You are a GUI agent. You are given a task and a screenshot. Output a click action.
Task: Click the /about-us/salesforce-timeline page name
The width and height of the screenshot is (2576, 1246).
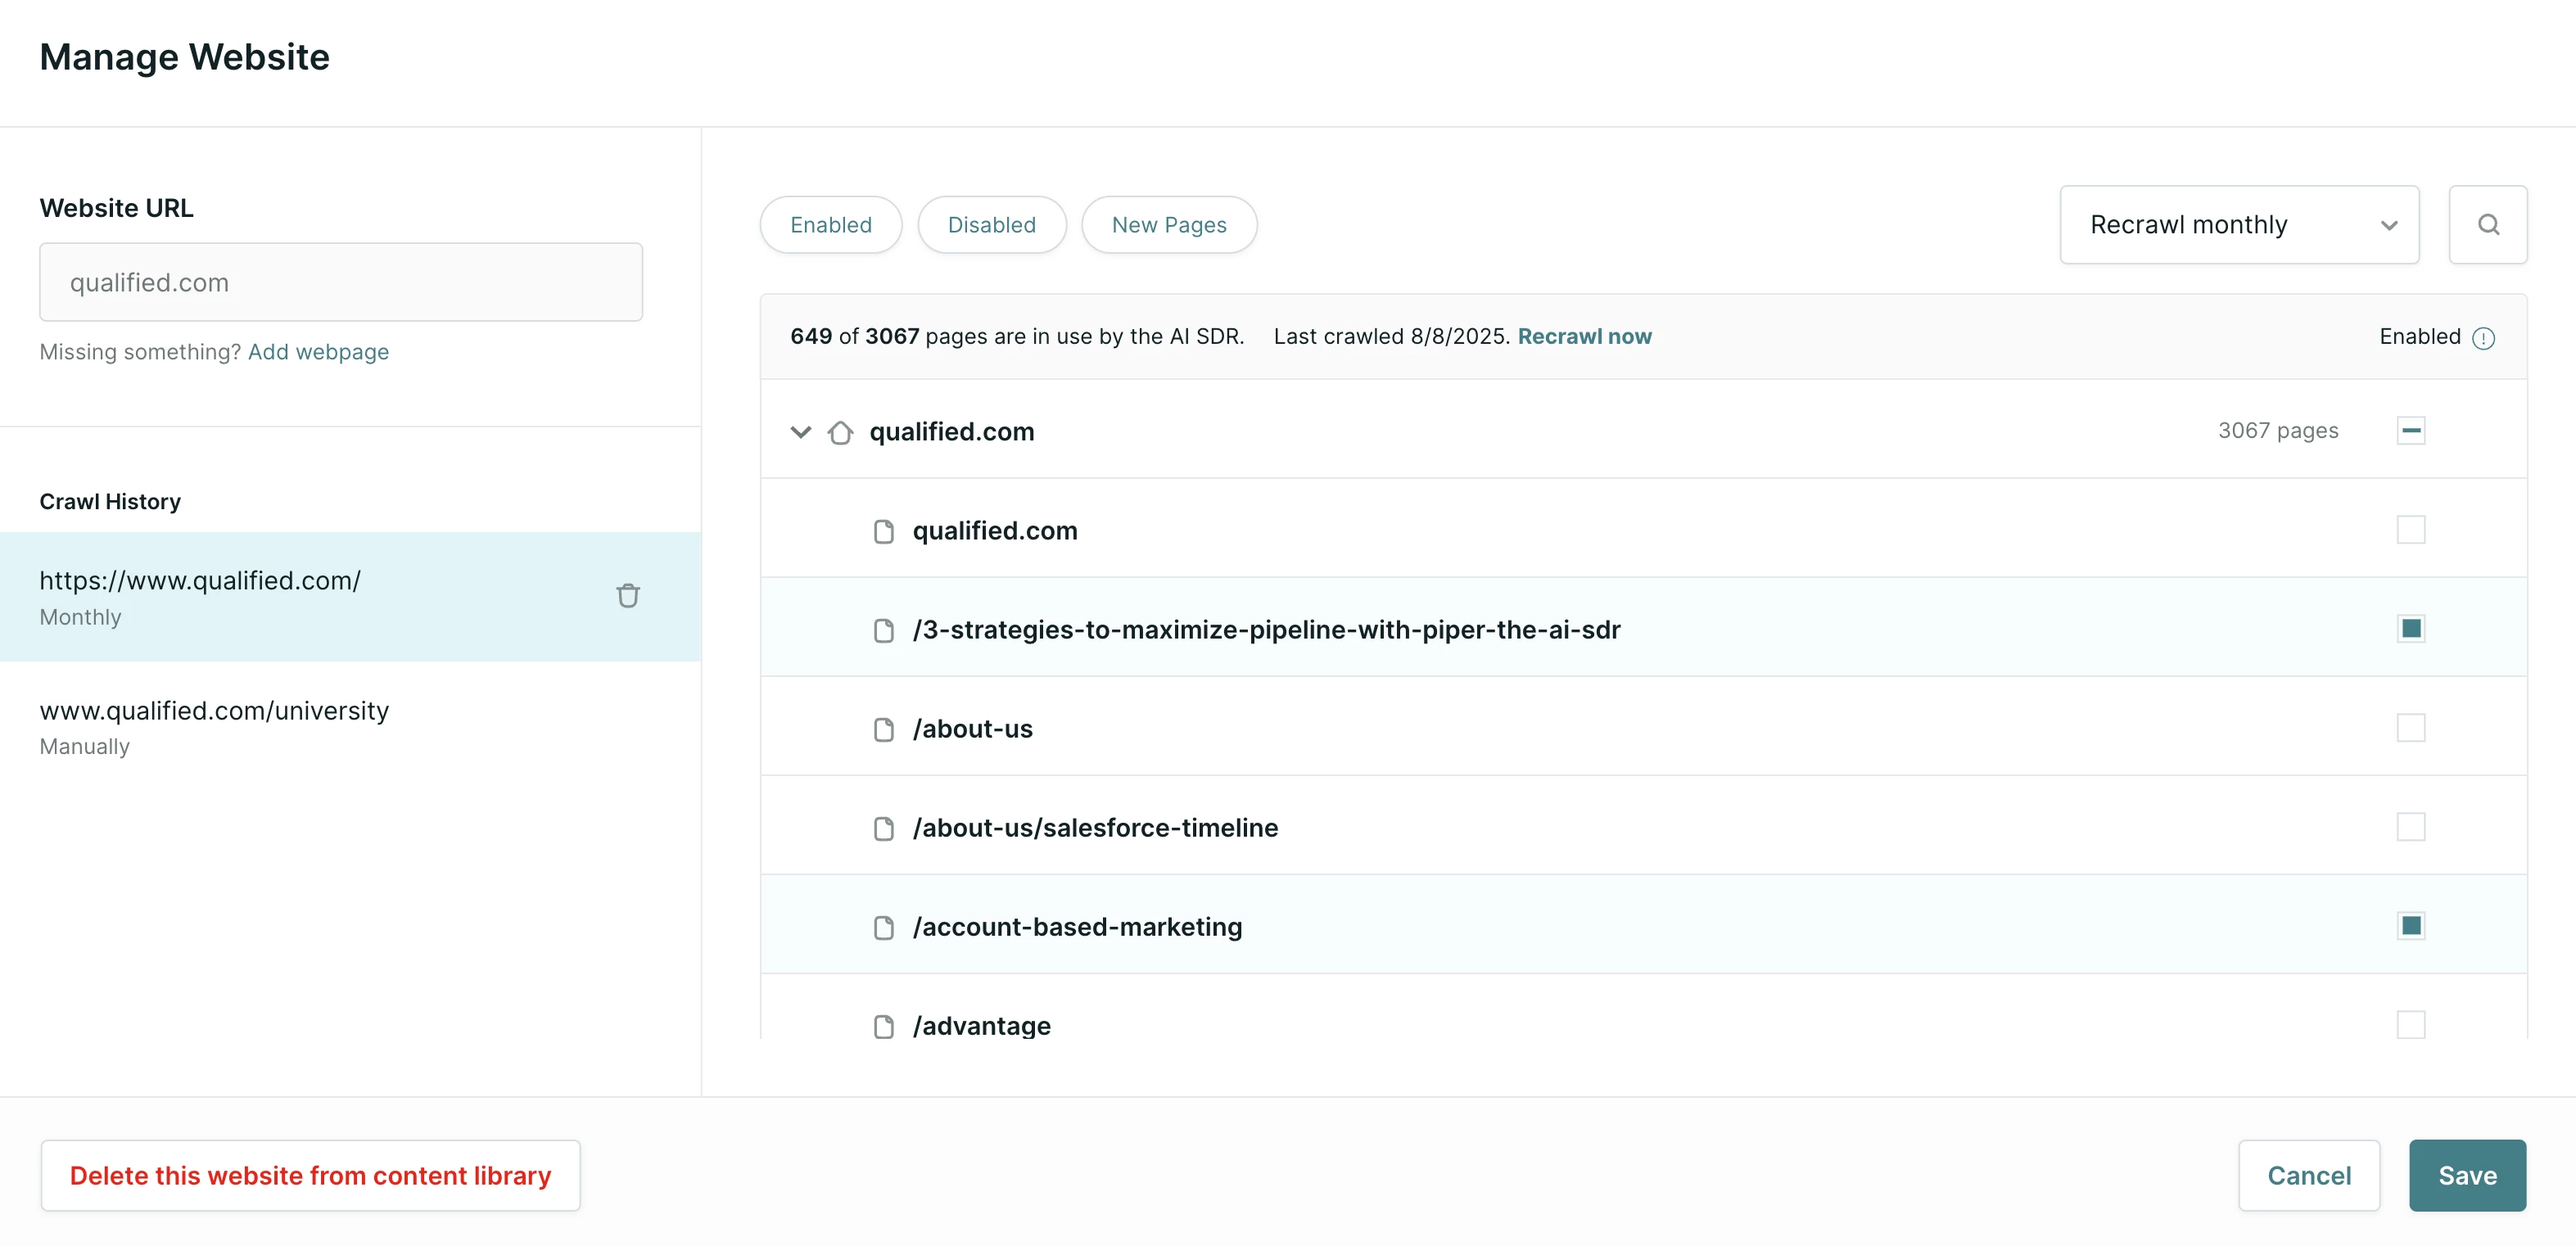[1095, 828]
